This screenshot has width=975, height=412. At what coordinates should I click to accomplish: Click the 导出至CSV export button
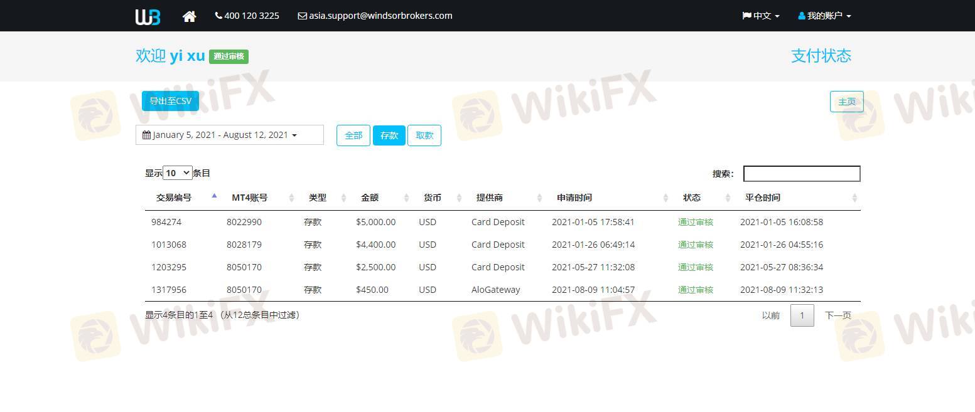point(170,101)
